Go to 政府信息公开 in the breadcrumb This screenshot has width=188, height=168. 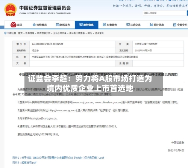click(x=44, y=33)
